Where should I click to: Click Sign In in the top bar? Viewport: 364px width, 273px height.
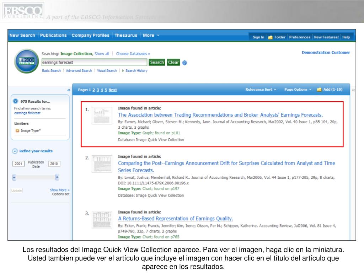click(258, 37)
